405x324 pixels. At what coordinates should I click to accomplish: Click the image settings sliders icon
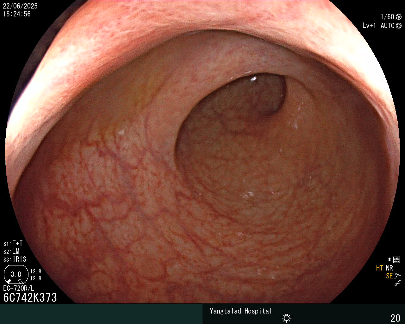[x=396, y=260]
